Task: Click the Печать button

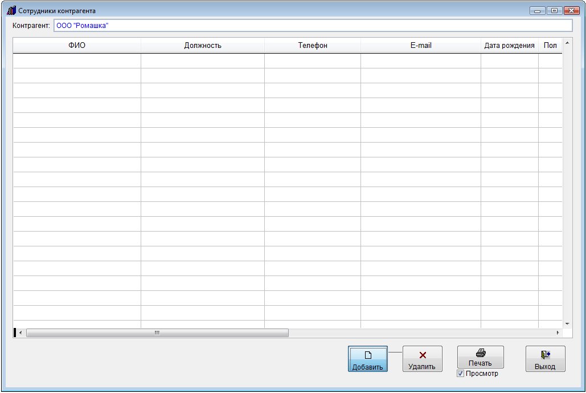Action: [480, 357]
